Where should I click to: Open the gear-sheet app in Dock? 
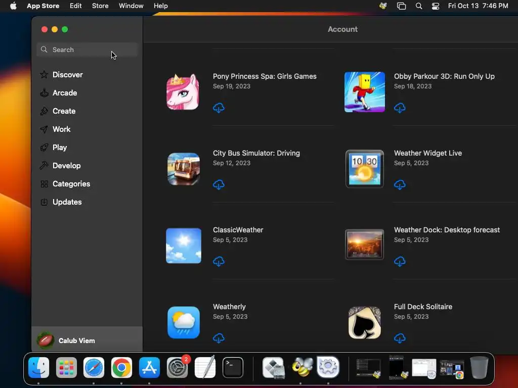pyautogui.click(x=328, y=367)
